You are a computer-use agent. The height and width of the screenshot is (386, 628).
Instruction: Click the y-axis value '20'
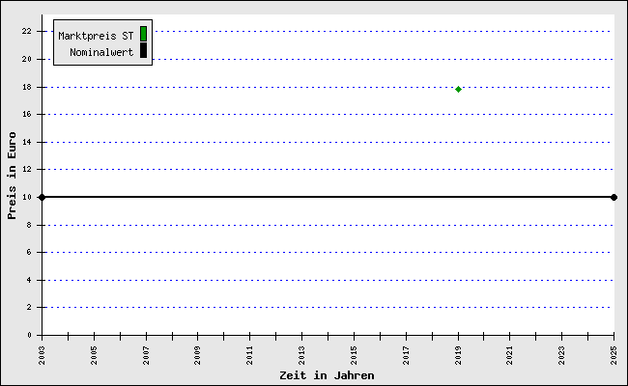click(27, 59)
